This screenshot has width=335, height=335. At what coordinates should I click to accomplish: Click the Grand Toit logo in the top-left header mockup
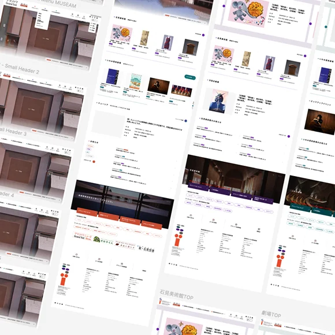11,2
